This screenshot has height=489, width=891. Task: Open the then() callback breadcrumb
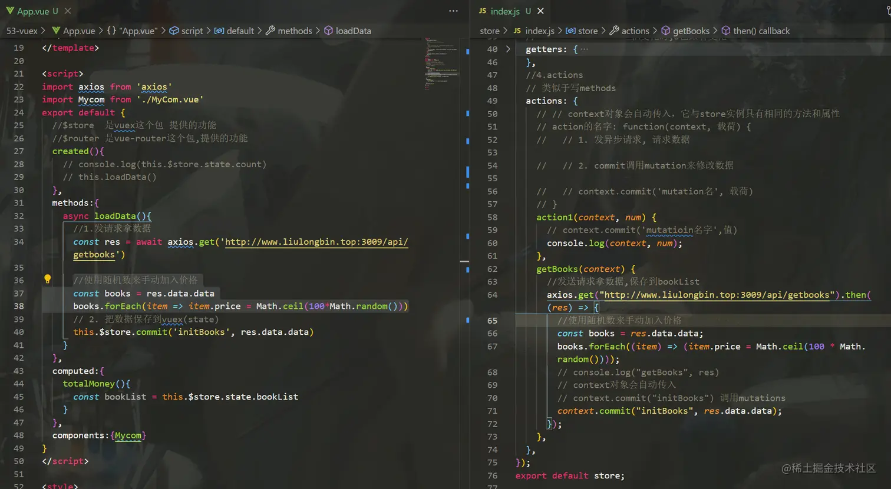(x=756, y=31)
